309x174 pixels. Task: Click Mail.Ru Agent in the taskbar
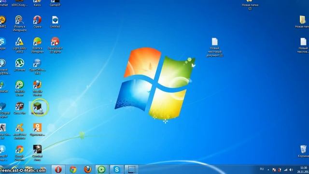click(102, 170)
